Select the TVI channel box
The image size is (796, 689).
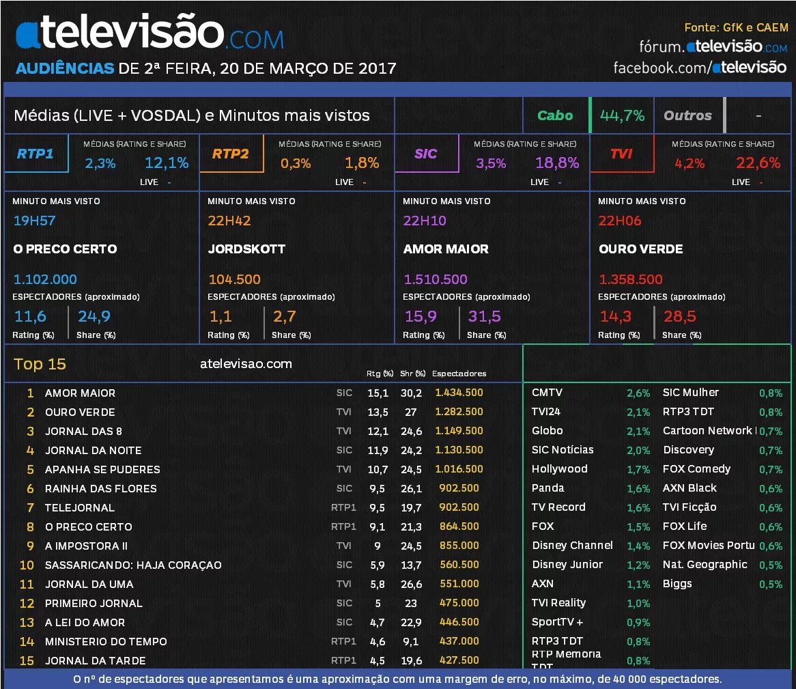coord(622,154)
